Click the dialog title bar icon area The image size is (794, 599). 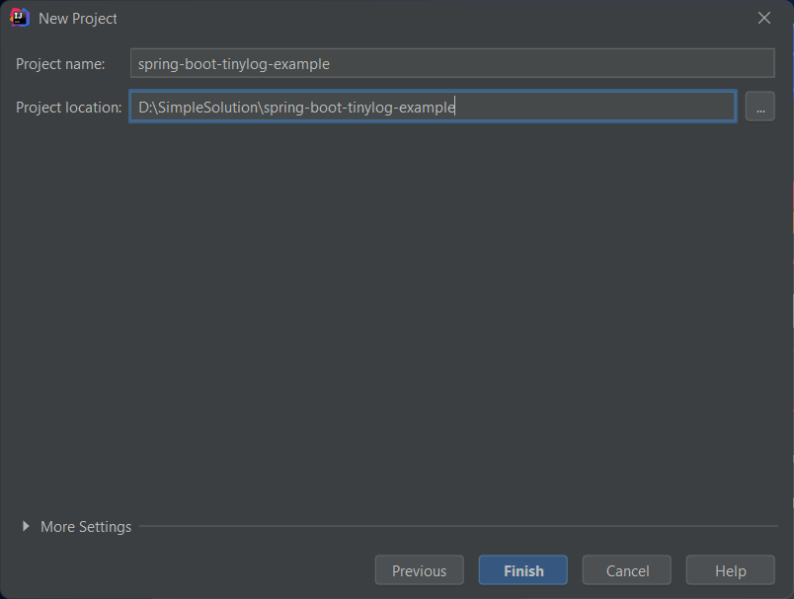click(18, 18)
